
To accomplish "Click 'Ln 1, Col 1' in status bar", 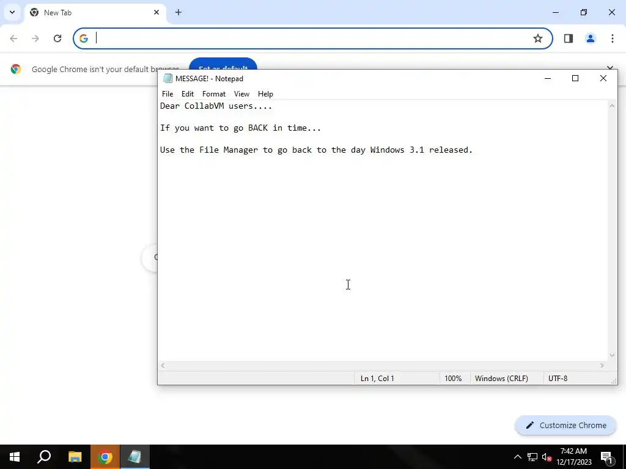I will coord(377,379).
